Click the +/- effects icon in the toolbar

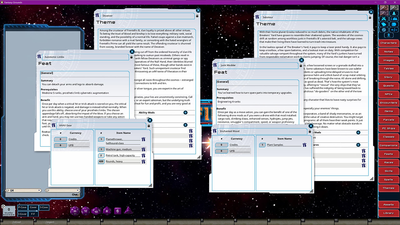coord(393,29)
